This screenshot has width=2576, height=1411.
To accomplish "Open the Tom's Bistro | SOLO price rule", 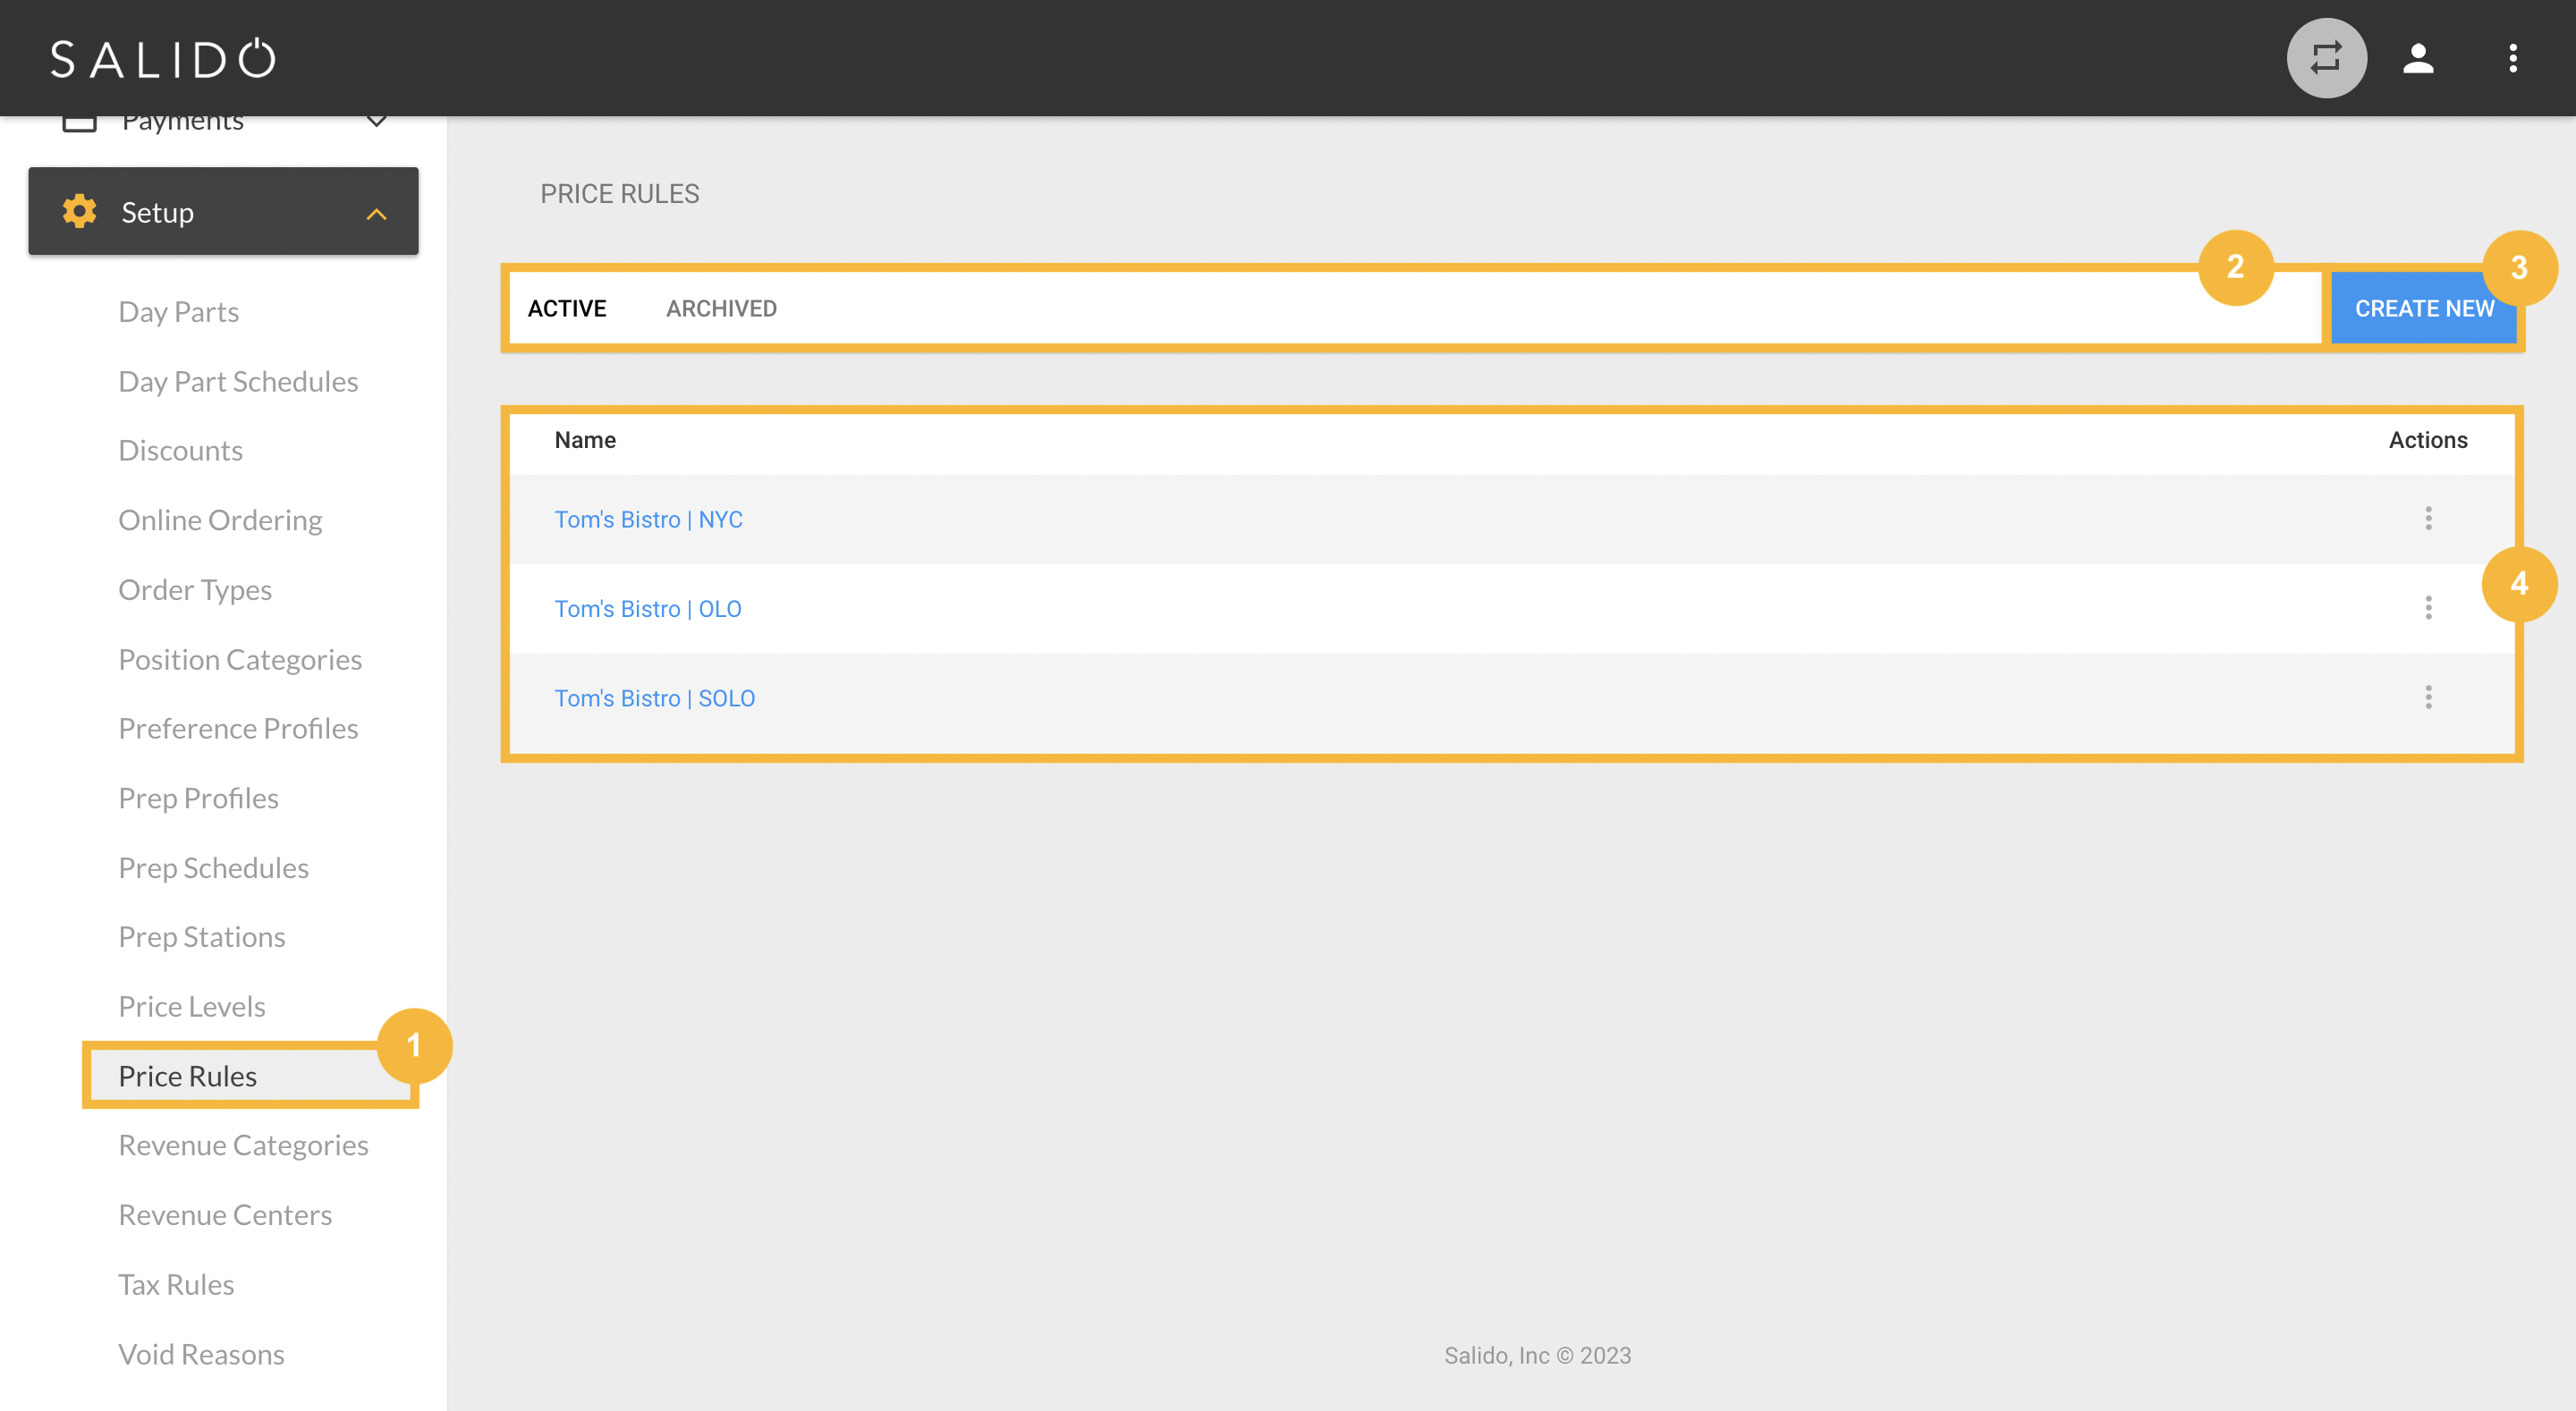I will 654,698.
